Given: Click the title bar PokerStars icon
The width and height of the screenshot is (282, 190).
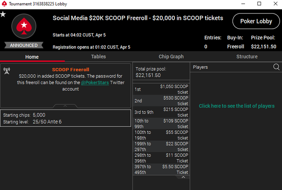Looking at the screenshot, I should click(x=4, y=4).
